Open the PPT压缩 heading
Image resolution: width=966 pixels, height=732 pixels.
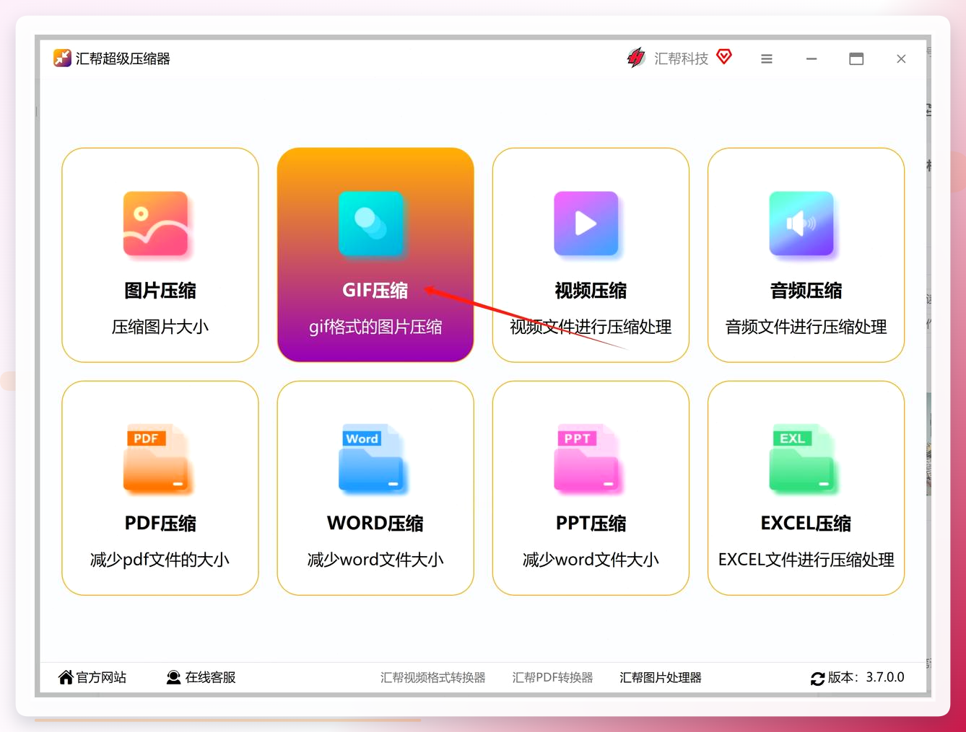591,524
